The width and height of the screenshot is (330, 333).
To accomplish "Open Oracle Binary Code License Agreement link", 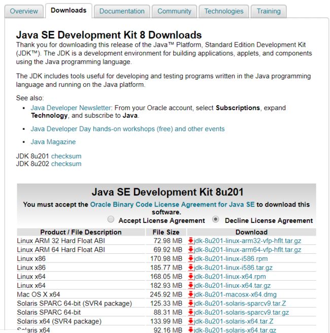I will [x=173, y=205].
